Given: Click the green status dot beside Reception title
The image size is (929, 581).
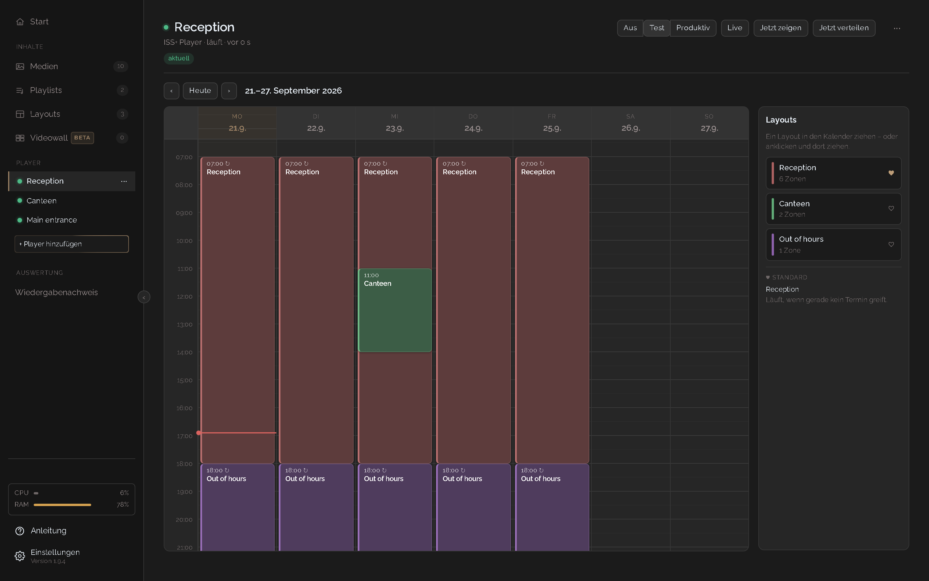Looking at the screenshot, I should pyautogui.click(x=166, y=27).
